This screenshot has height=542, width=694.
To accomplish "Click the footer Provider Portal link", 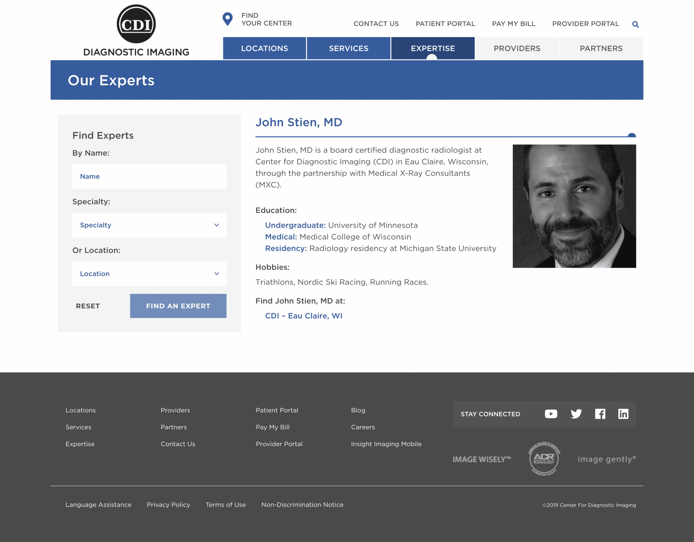I will (x=279, y=444).
